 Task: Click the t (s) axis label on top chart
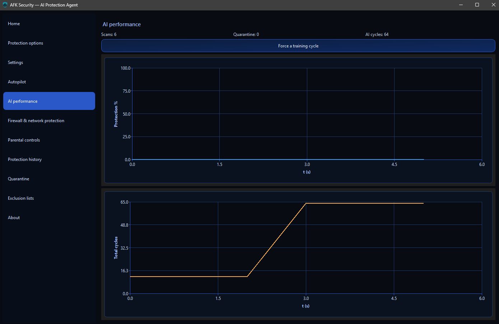pos(307,172)
